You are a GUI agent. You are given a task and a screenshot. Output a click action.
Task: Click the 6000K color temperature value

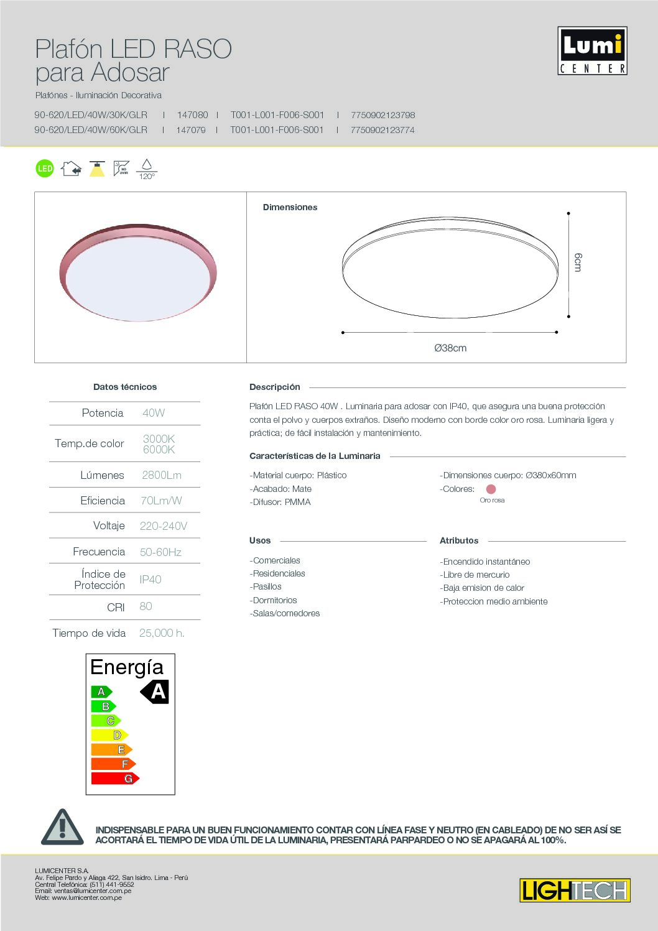coord(159,450)
